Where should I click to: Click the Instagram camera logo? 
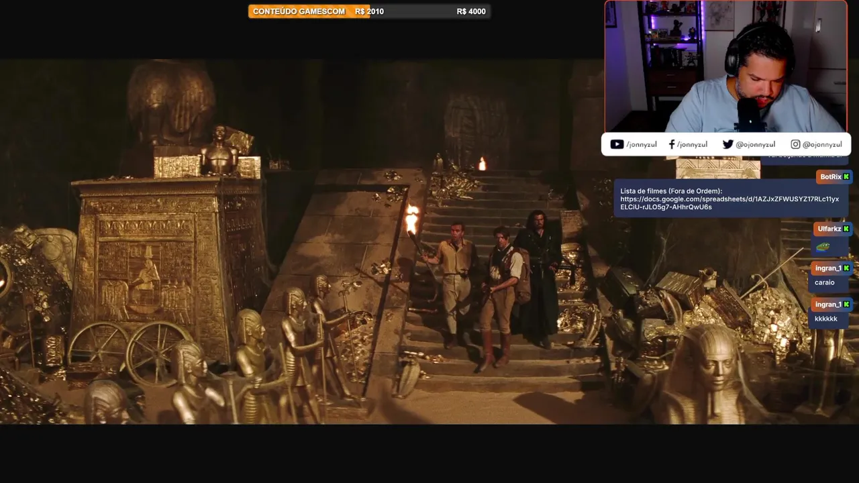click(795, 144)
